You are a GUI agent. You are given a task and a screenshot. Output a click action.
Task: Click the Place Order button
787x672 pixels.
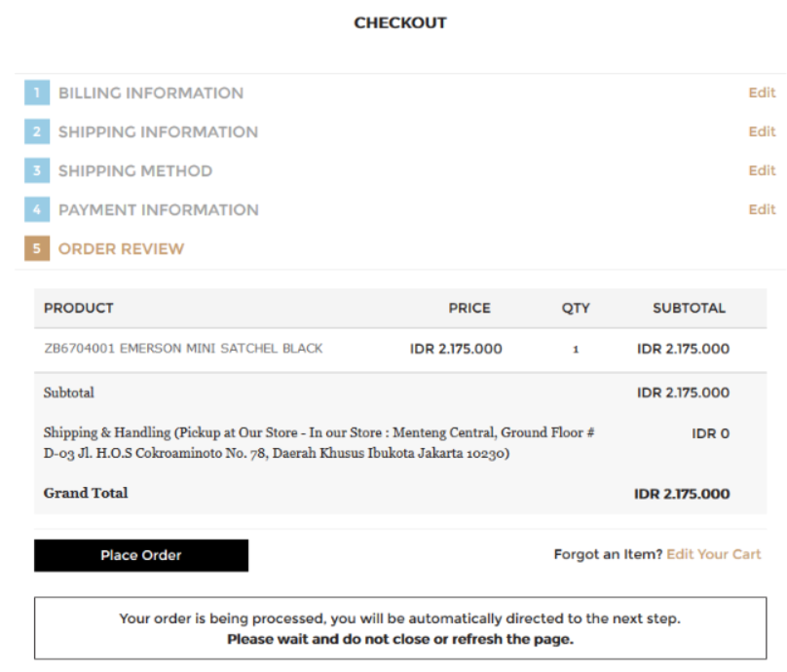coord(141,555)
